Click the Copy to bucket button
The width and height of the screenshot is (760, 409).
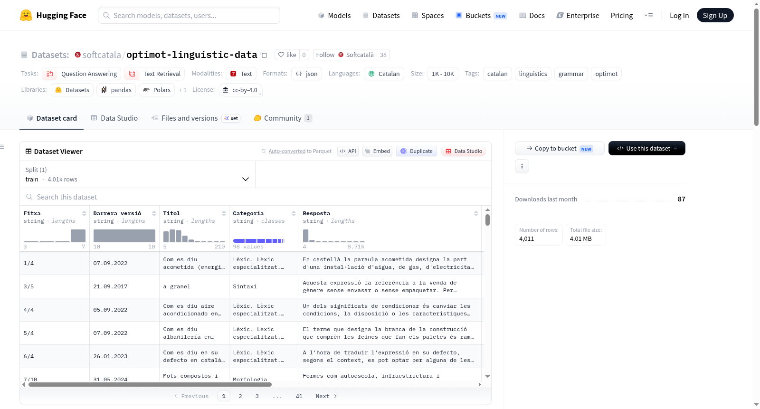[x=560, y=148]
